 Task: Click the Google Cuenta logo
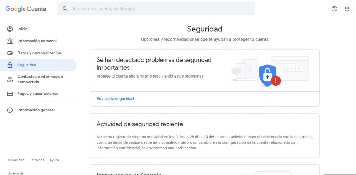point(26,9)
